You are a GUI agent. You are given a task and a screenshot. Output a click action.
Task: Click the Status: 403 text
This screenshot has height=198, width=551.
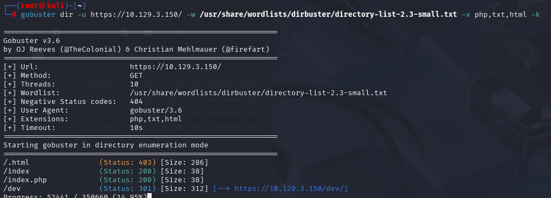point(128,163)
